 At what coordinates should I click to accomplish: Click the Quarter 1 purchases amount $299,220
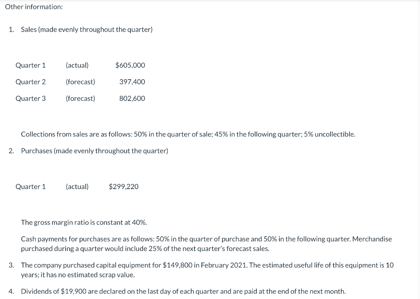(x=123, y=187)
